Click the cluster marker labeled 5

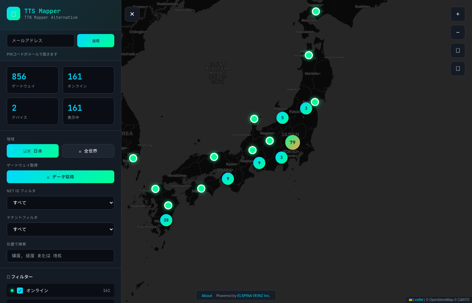pyautogui.click(x=282, y=118)
